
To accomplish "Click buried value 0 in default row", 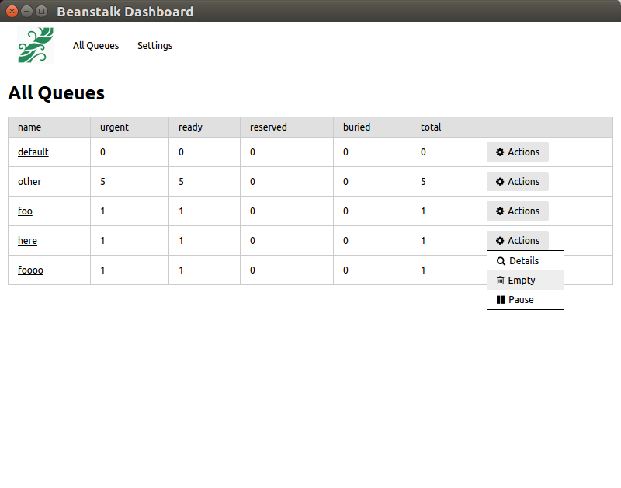I will point(345,152).
